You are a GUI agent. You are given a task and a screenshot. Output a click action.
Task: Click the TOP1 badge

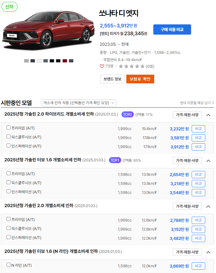point(115,160)
